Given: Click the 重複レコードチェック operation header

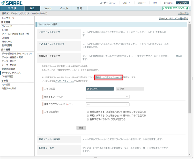Looking at the screenshot, I should click(x=49, y=56).
